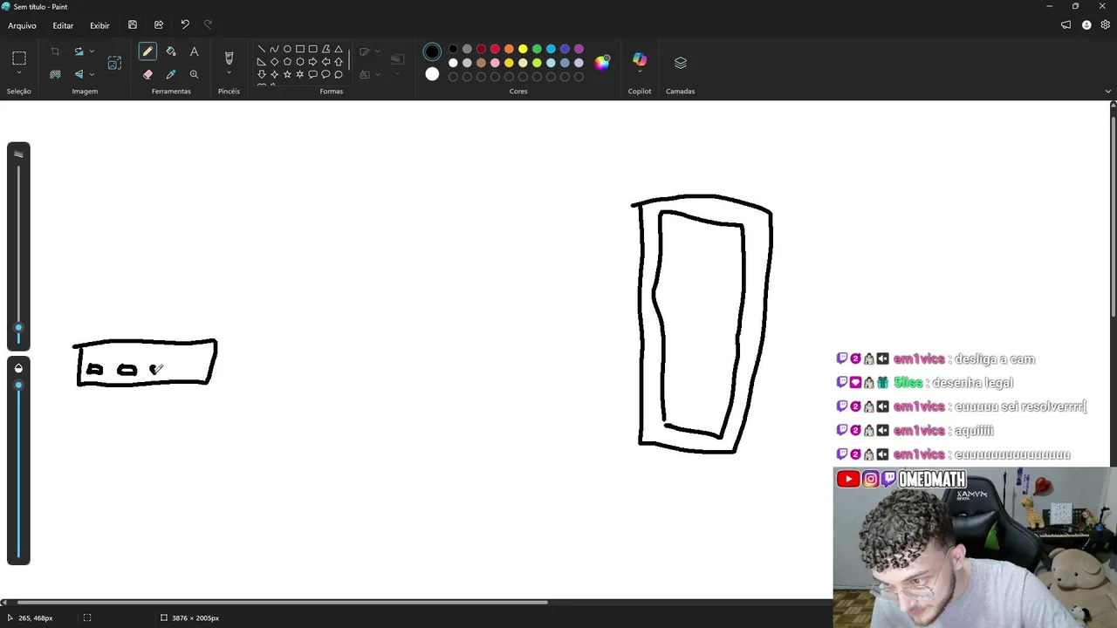Expand the Brushes dropdown arrow
Viewport: 1117px width, 628px height.
[x=229, y=73]
